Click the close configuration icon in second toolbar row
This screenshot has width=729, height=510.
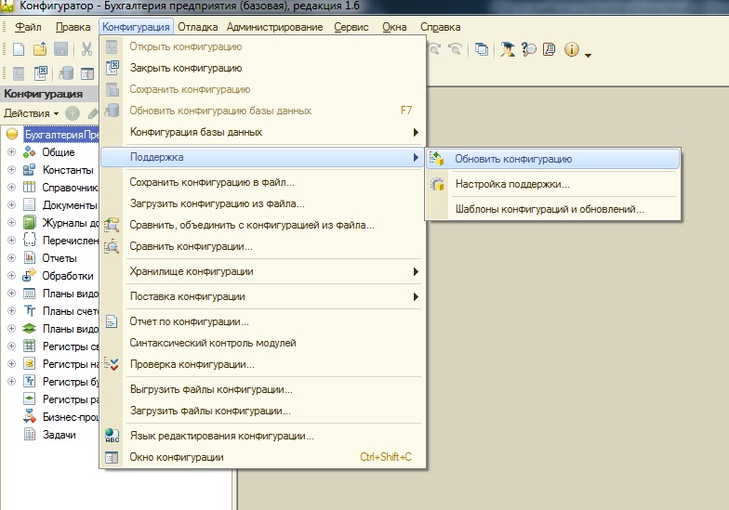coord(41,72)
